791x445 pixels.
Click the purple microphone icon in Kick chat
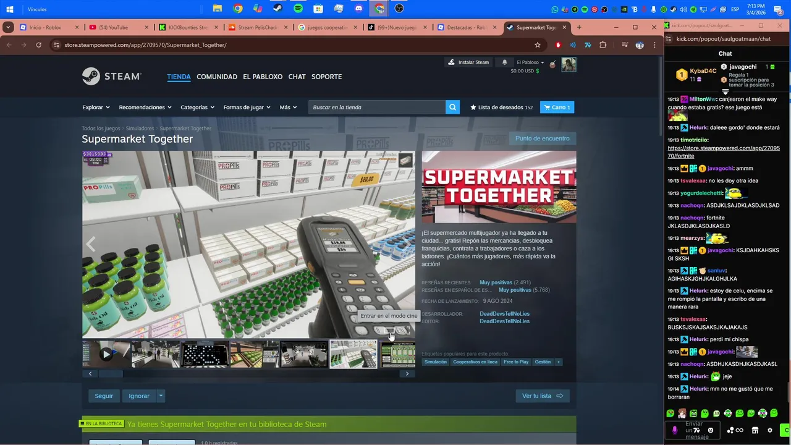pos(674,430)
